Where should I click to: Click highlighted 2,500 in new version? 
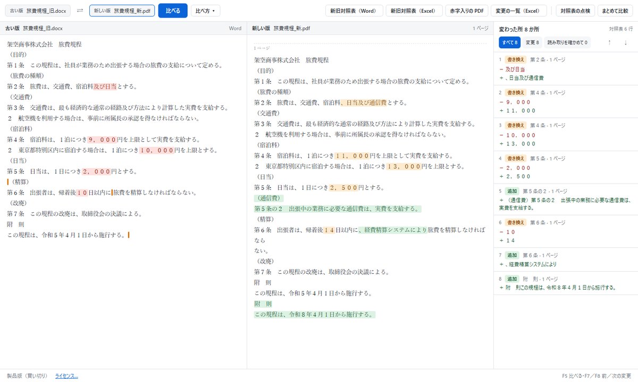[343, 187]
